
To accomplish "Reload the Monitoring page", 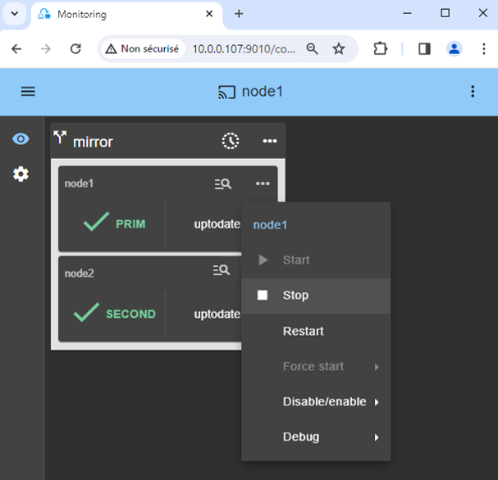I will [75, 49].
